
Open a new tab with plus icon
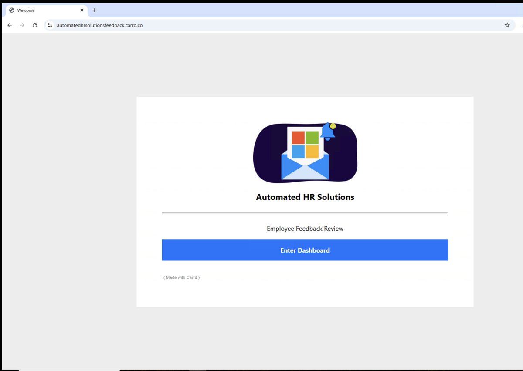click(x=95, y=10)
